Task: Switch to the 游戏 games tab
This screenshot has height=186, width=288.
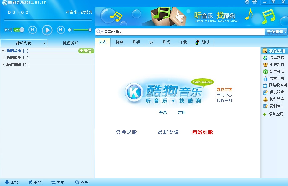Action: click(203, 42)
